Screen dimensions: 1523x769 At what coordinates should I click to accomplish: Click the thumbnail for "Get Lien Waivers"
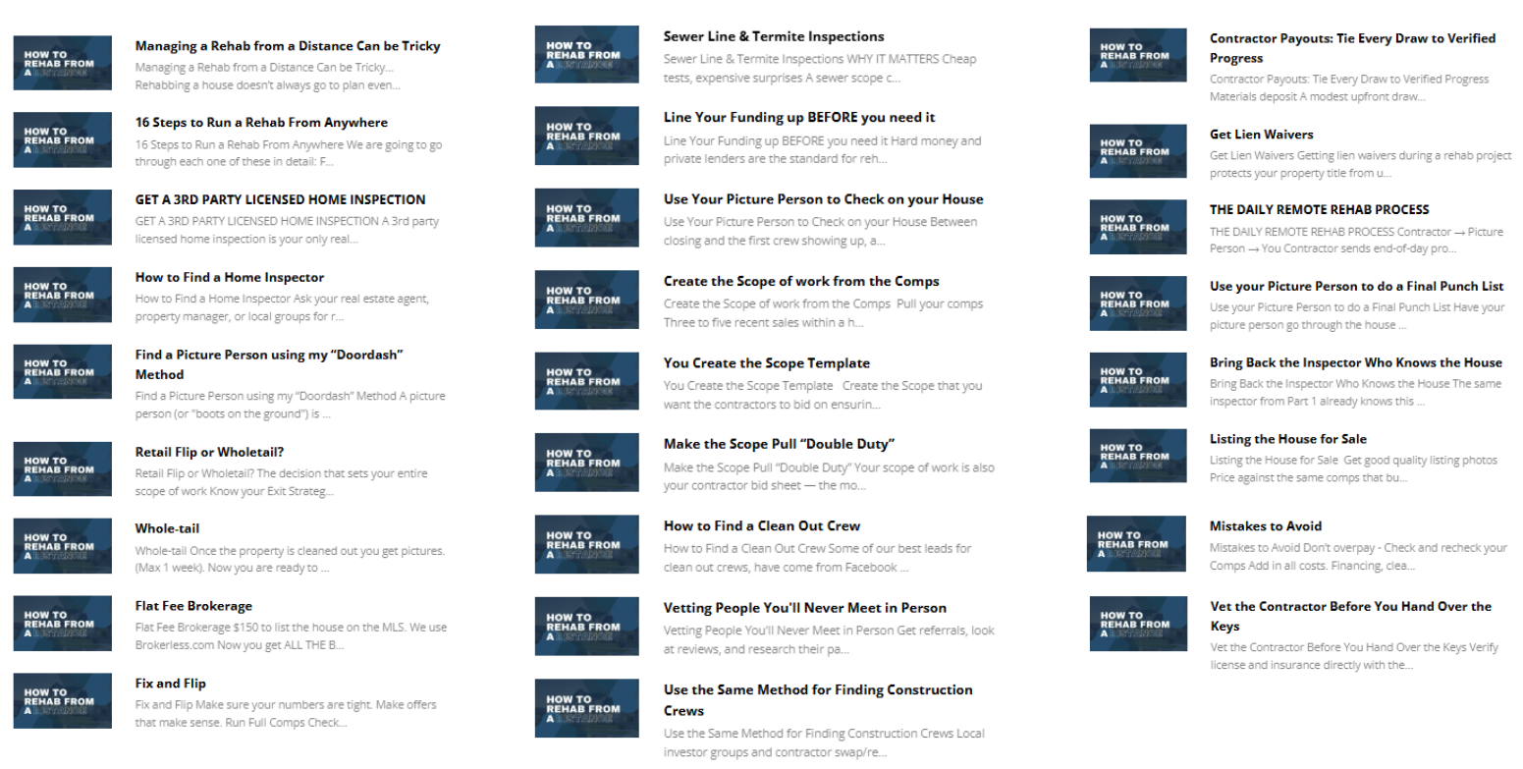point(1138,151)
